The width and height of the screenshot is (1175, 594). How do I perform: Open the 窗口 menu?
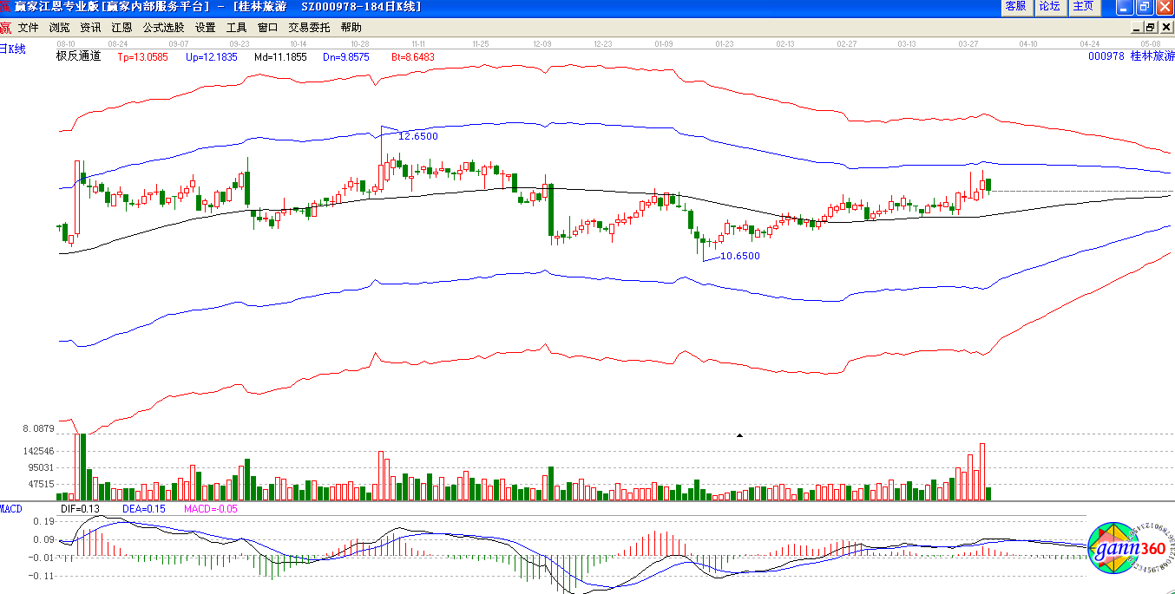click(267, 28)
